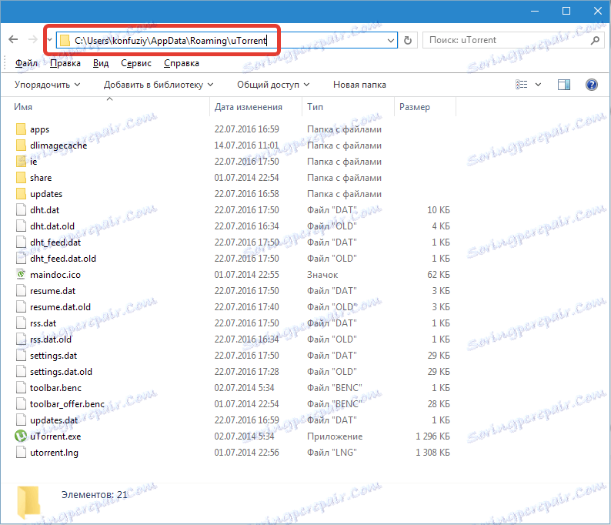
Task: Select the rss.dat file icon
Action: coord(21,323)
